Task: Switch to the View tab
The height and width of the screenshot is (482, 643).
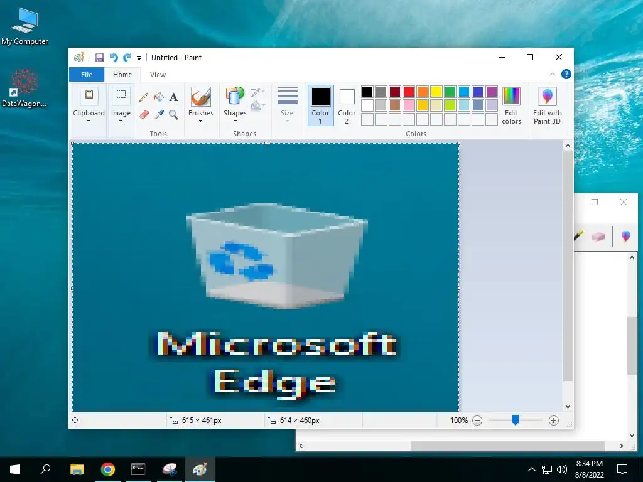Action: click(x=158, y=75)
